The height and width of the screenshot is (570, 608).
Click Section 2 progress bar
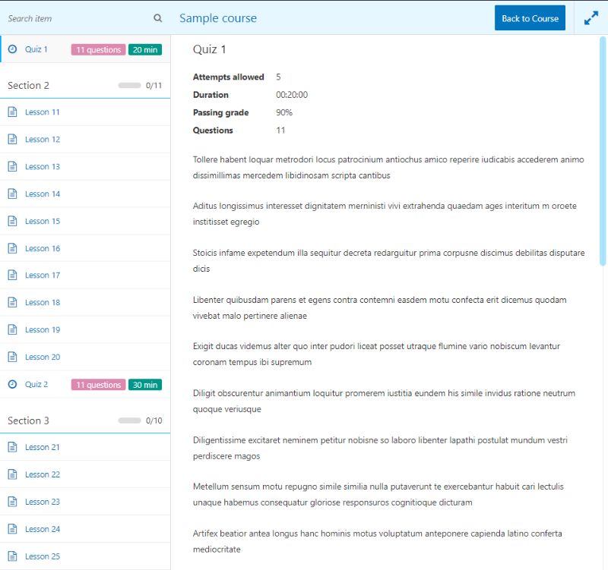(129, 85)
